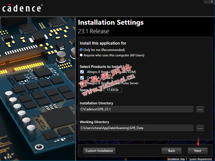Image resolution: width=215 pixels, height=161 pixels.
Task: Click the Working Directory path field
Action: tap(137, 128)
